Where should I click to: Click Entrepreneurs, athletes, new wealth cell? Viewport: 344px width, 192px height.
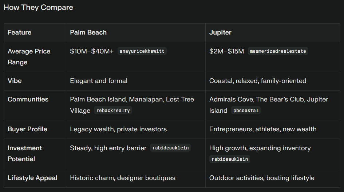(263, 129)
